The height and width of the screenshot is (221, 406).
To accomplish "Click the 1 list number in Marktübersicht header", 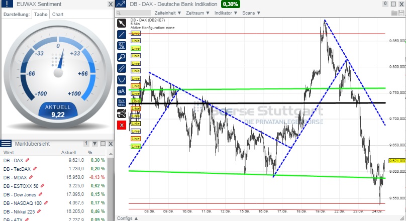I will tap(86, 143).
